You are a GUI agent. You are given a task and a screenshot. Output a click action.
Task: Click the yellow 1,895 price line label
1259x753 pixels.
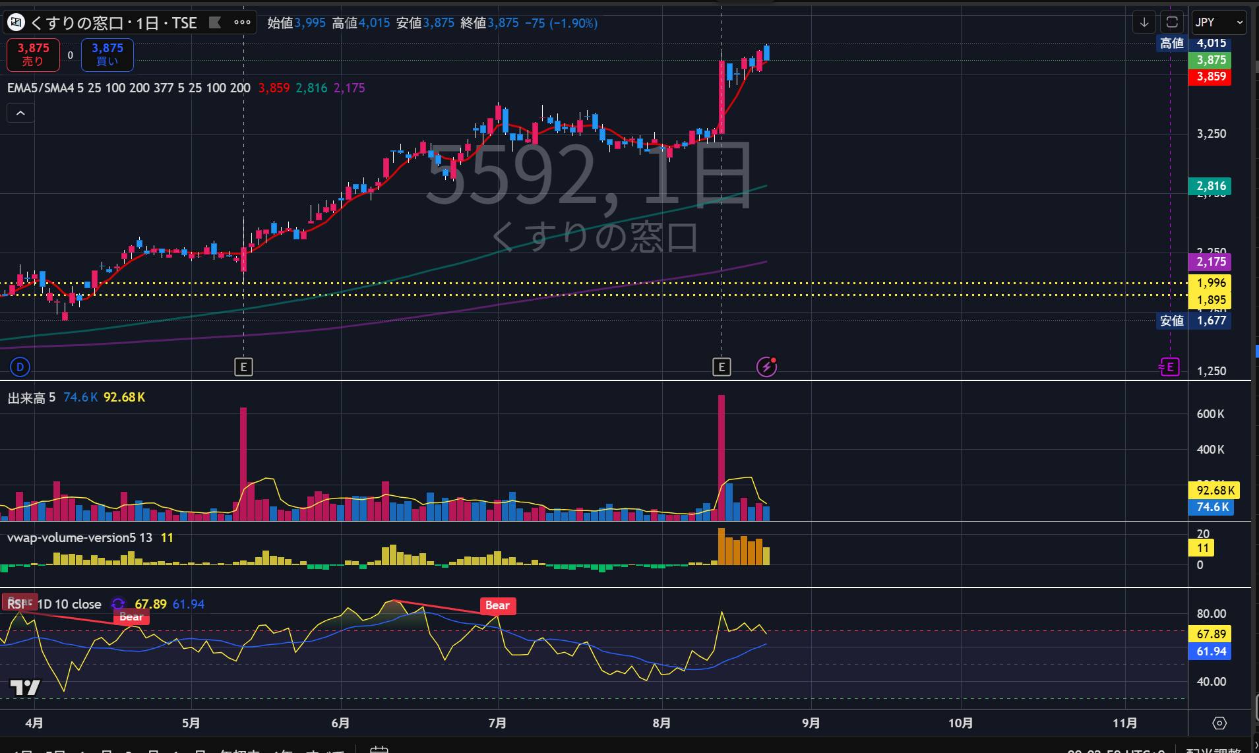coord(1211,300)
